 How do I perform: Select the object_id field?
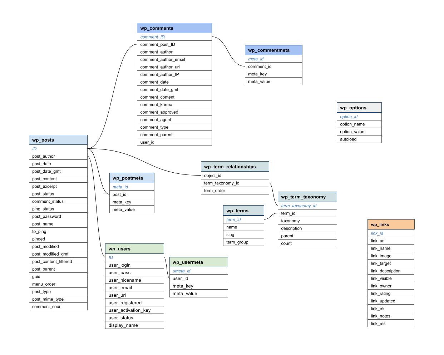pos(235,176)
